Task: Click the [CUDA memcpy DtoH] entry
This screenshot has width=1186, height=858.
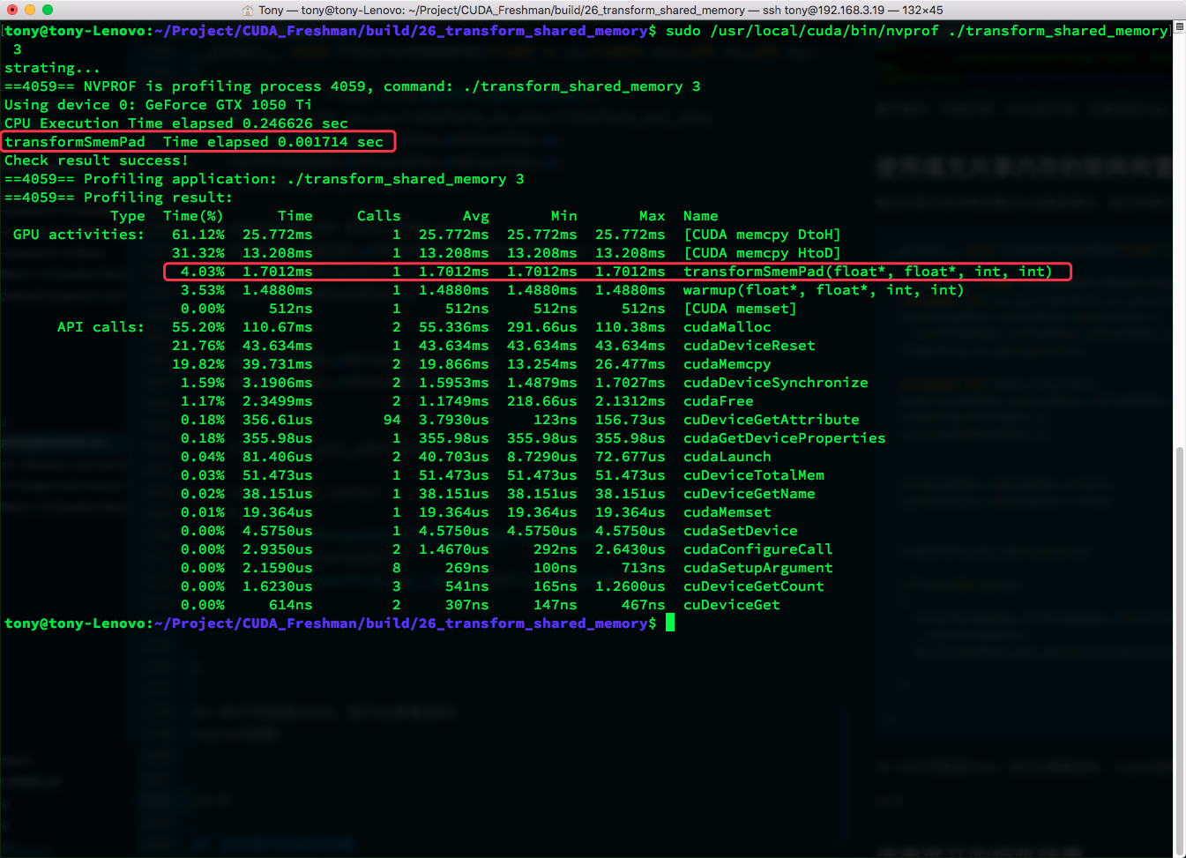Action: tap(762, 235)
